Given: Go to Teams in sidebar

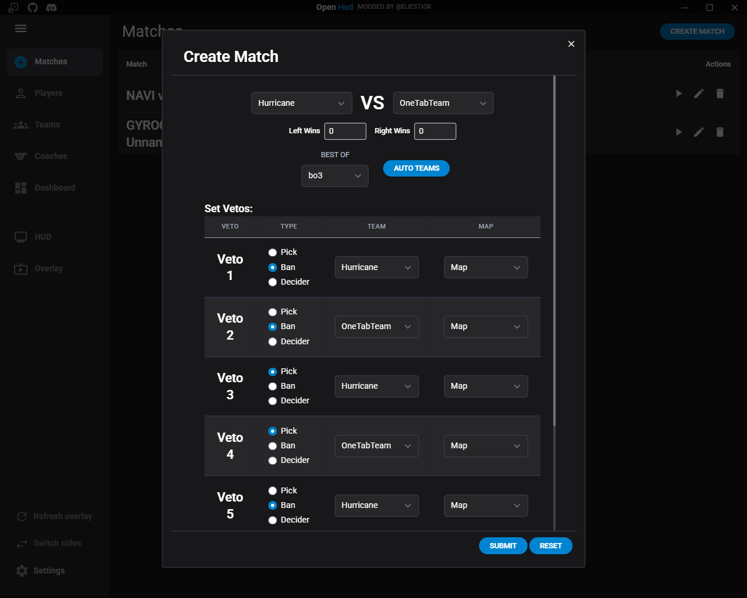Looking at the screenshot, I should click(54, 125).
